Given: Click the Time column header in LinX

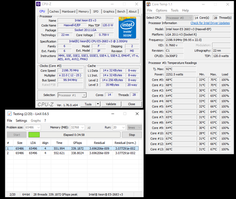Looking at the screenshot, I should pos(59,143).
